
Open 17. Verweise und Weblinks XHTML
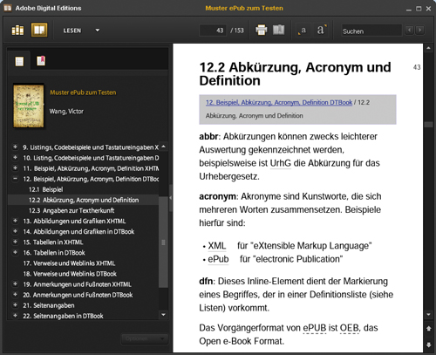pos(69,263)
